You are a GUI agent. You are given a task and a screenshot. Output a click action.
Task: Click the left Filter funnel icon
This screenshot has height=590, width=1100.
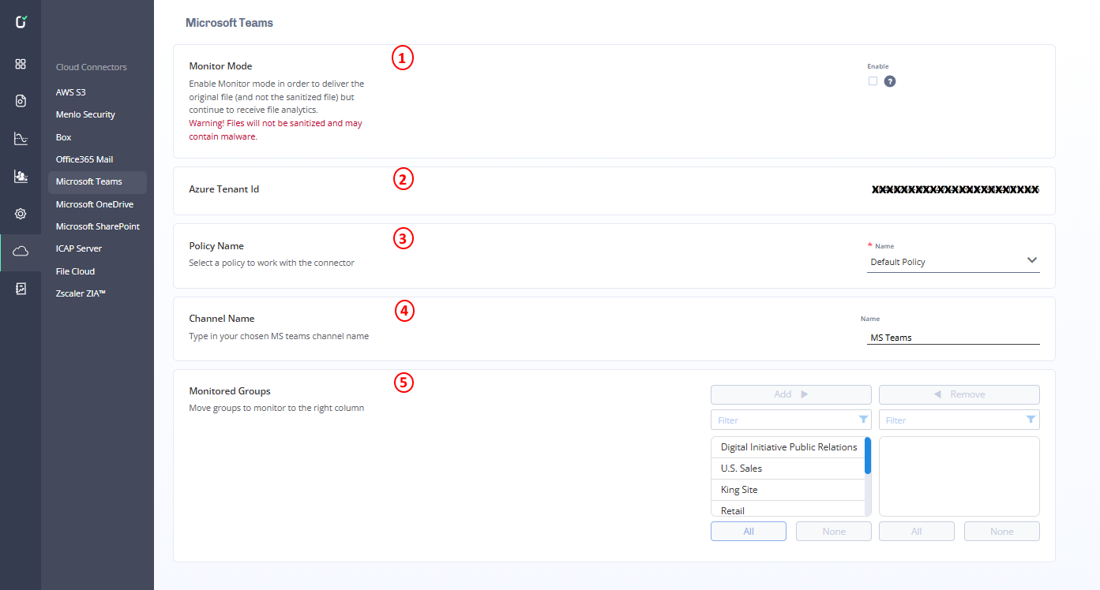pos(863,420)
